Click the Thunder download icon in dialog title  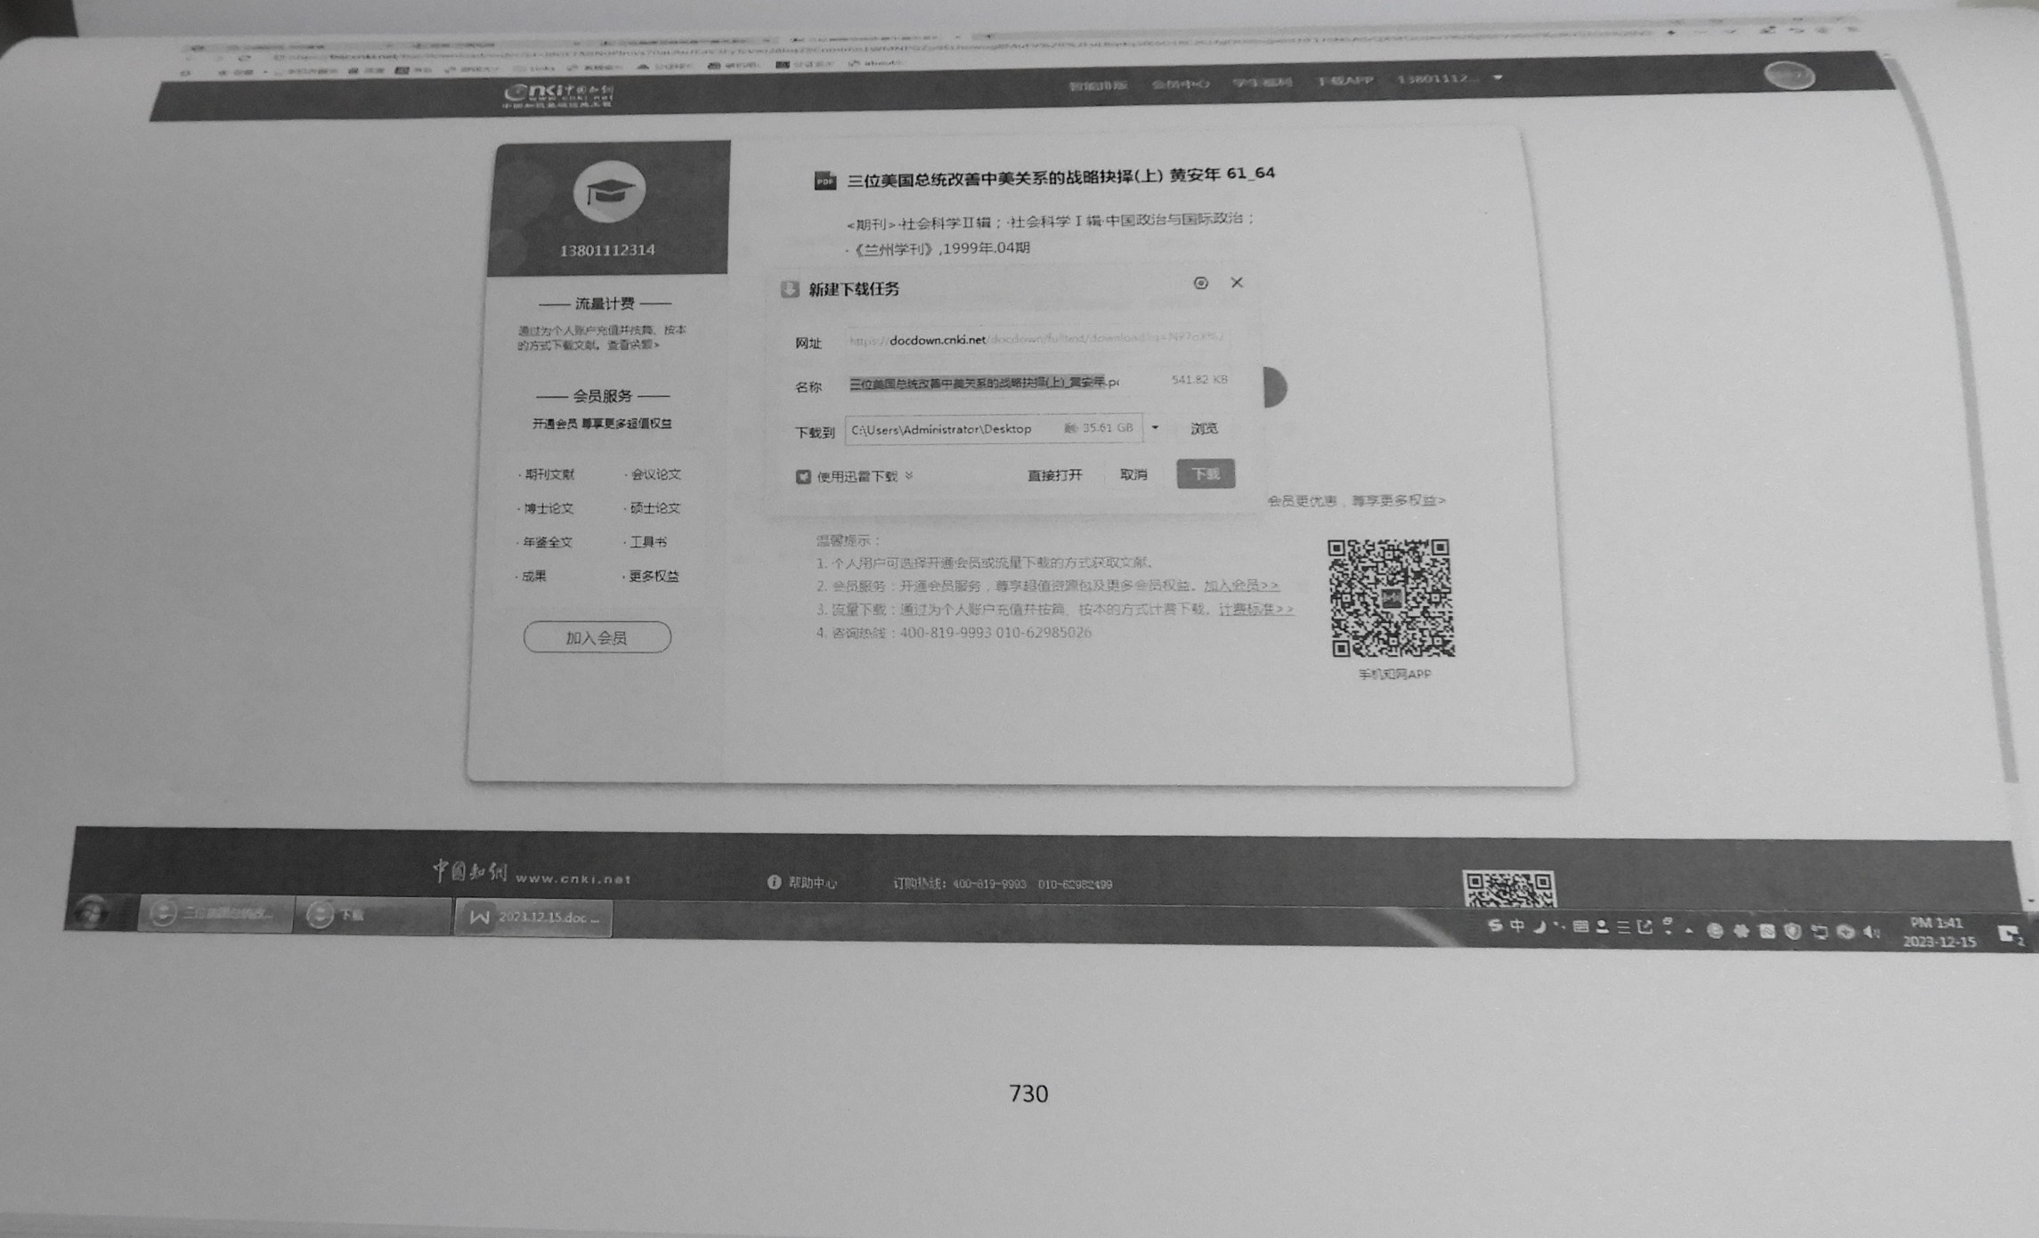pos(790,289)
